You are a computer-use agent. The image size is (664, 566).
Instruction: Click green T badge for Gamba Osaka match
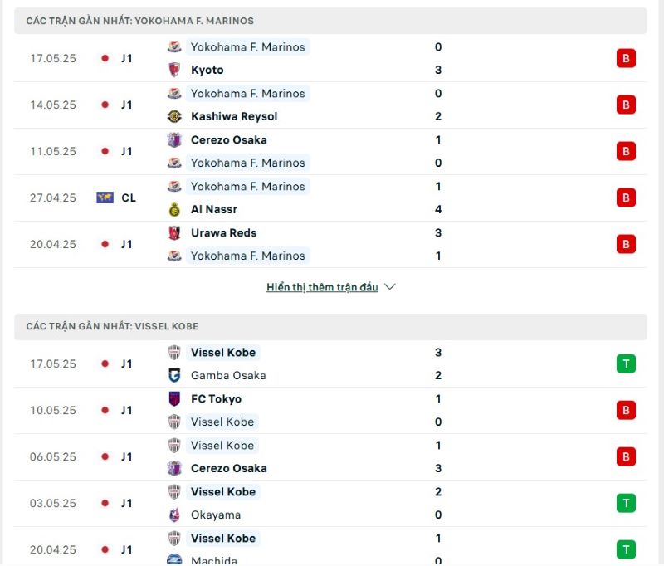click(x=627, y=364)
